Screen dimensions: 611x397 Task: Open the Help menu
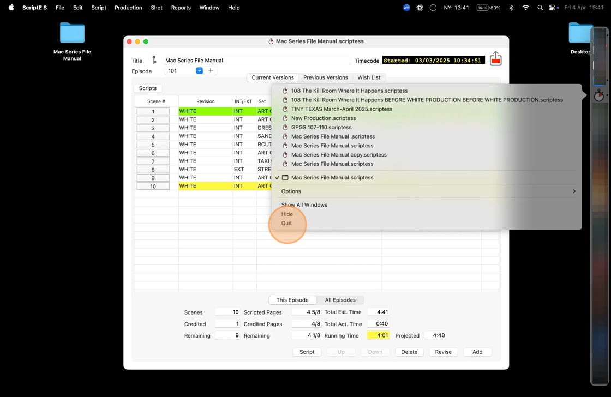click(234, 8)
